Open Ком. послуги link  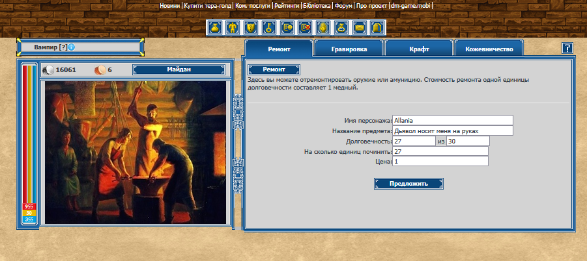tap(253, 6)
